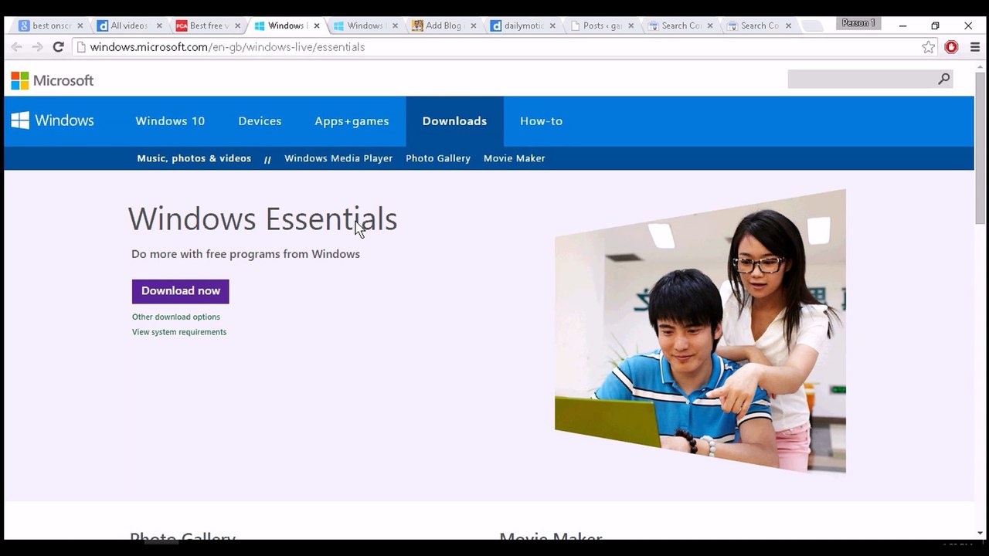
Task: Click the Person 1 profile button
Action: pos(858,23)
